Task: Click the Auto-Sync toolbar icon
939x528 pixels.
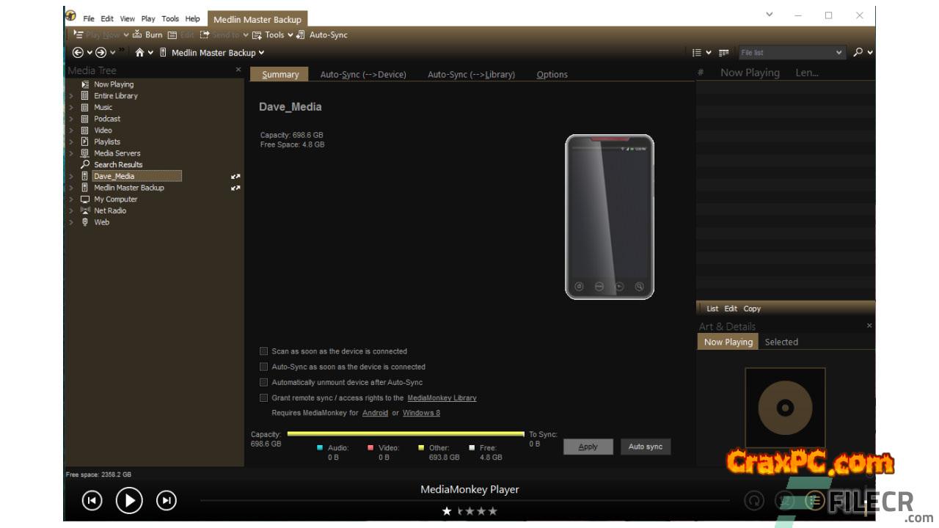Action: (x=300, y=34)
